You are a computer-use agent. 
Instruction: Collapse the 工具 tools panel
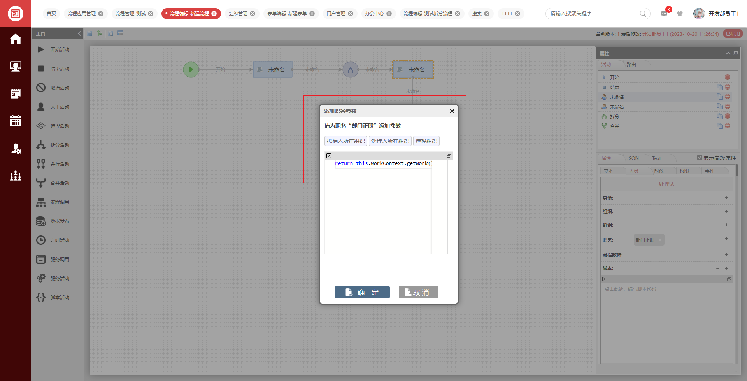(79, 33)
